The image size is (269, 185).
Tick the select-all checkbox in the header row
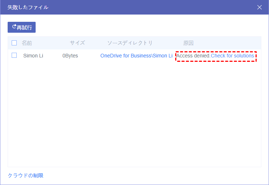(x=14, y=43)
